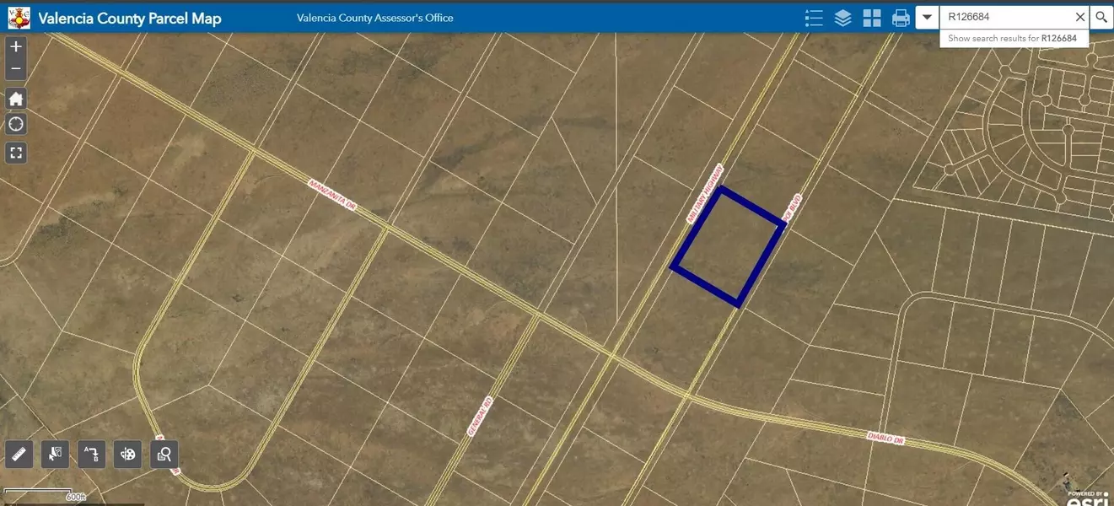Screen dimensions: 1114x506
Task: Click the Print icon in header
Action: 901,18
